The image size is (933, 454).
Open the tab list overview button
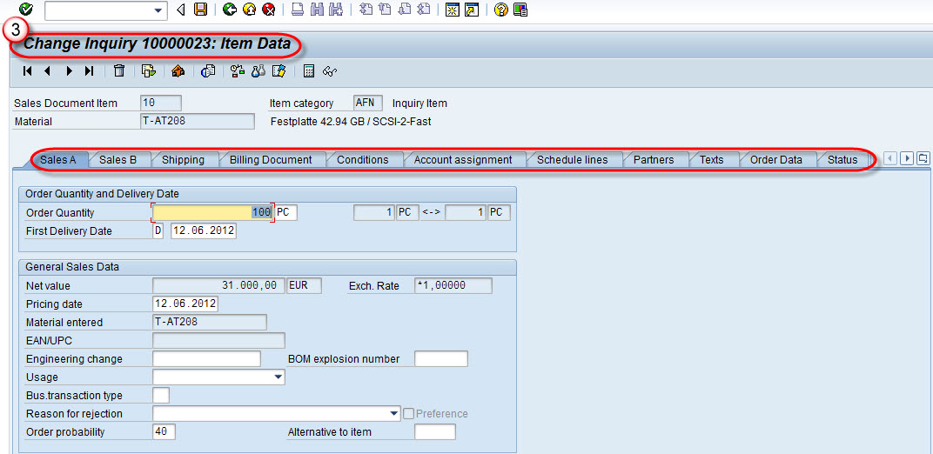tap(923, 158)
